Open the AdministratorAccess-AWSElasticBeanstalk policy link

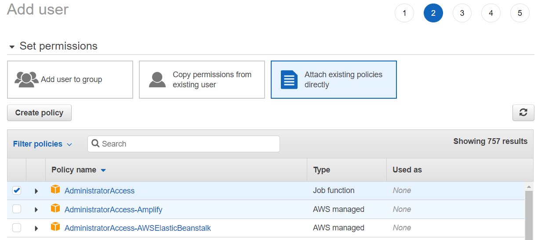[138, 228]
